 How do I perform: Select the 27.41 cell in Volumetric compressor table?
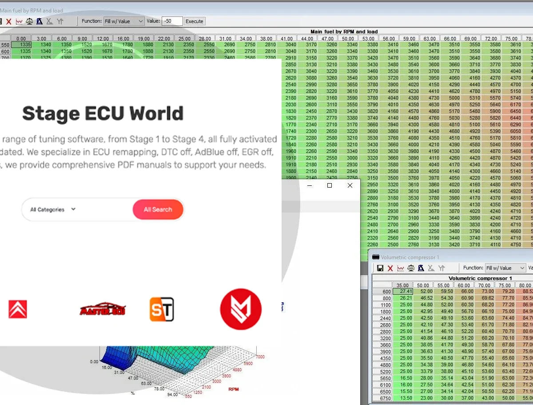coord(403,292)
